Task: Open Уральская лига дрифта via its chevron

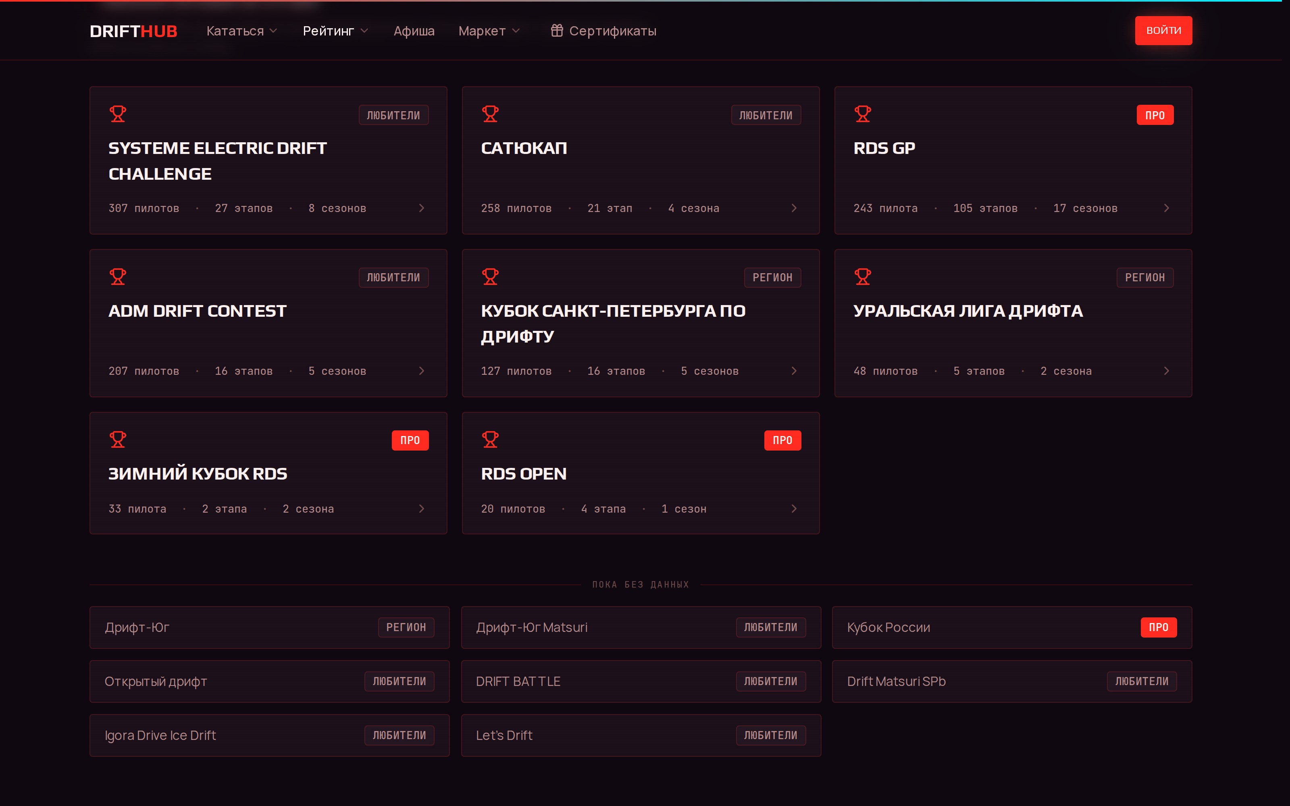Action: pyautogui.click(x=1166, y=370)
